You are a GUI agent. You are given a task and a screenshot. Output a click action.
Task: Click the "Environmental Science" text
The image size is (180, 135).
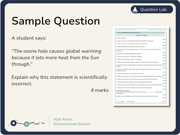[72, 124]
